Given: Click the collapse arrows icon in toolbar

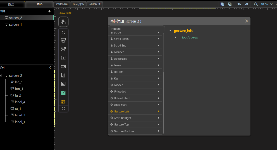Looking at the screenshot, I should click(x=63, y=32).
